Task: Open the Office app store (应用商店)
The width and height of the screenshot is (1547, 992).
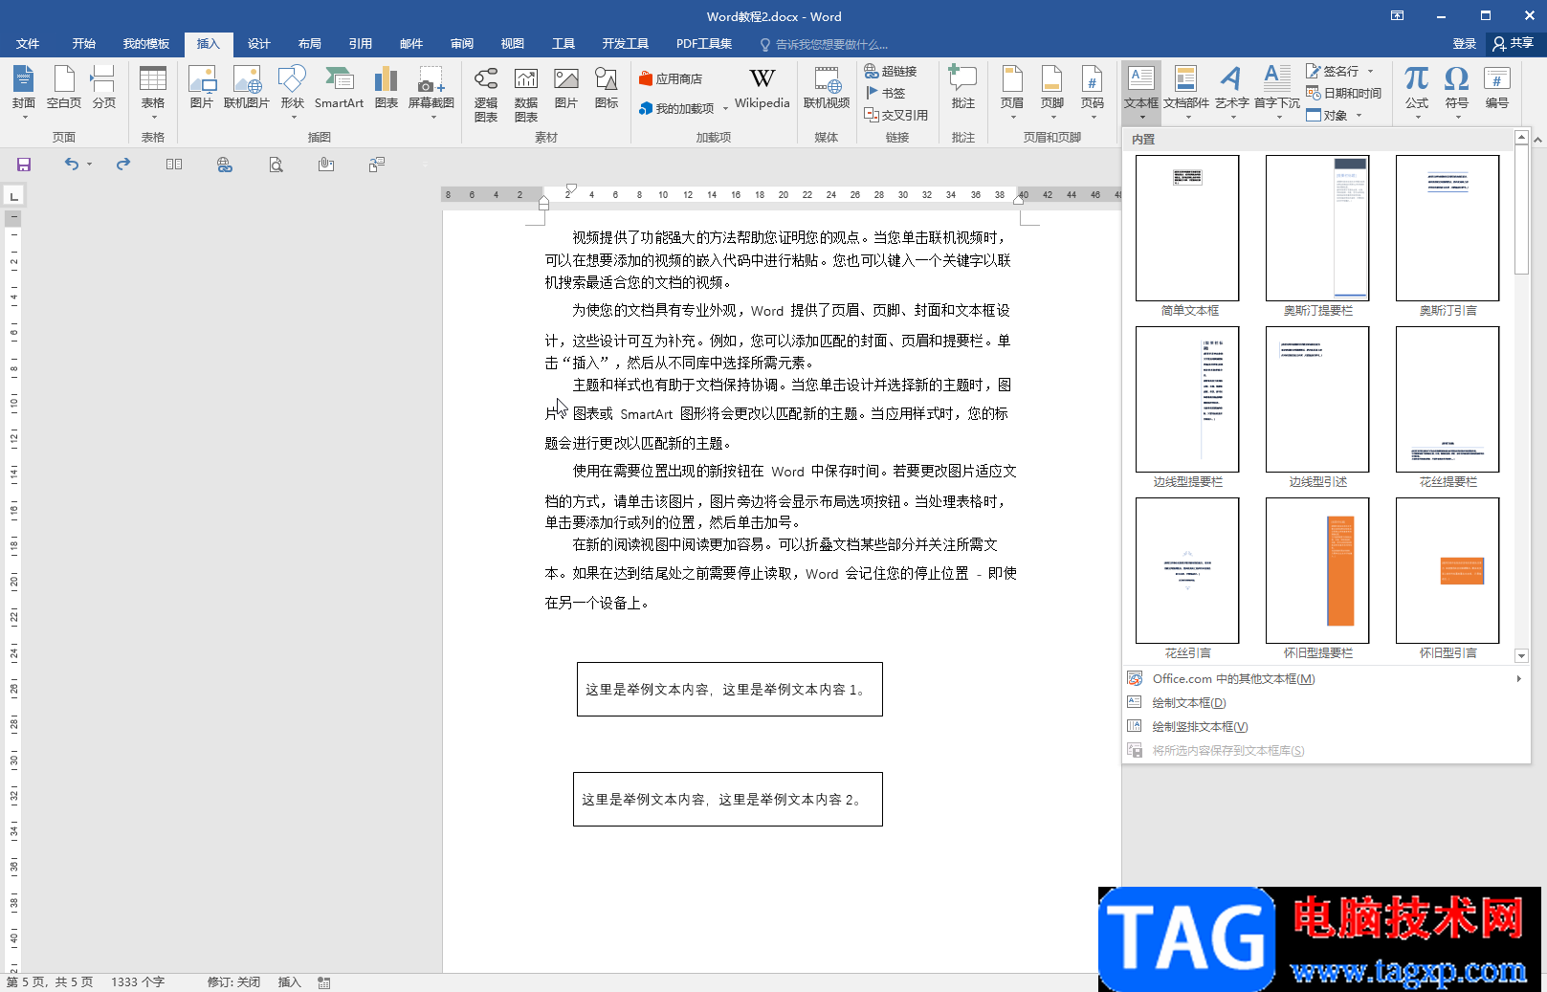Action: click(671, 78)
